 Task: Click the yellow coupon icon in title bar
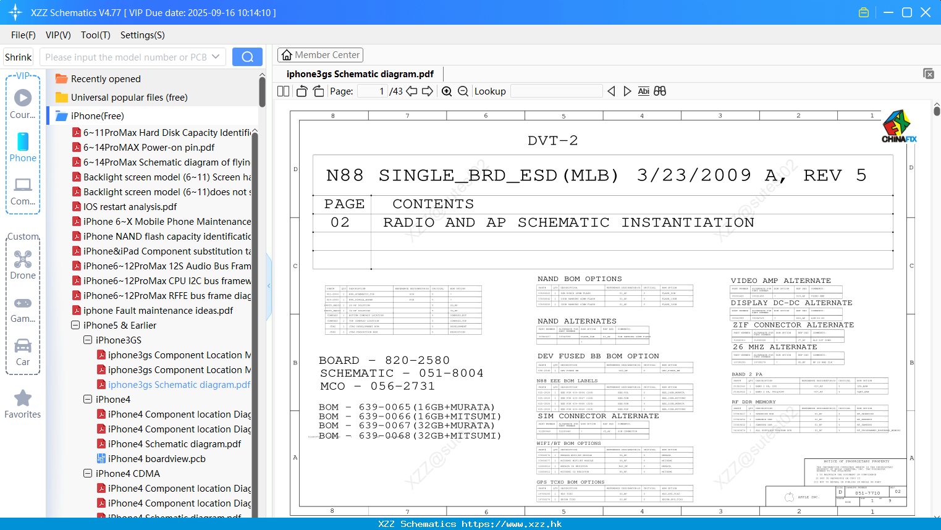864,12
